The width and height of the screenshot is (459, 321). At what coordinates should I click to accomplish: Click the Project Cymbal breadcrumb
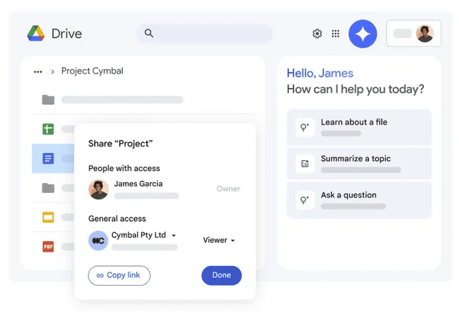coord(92,71)
